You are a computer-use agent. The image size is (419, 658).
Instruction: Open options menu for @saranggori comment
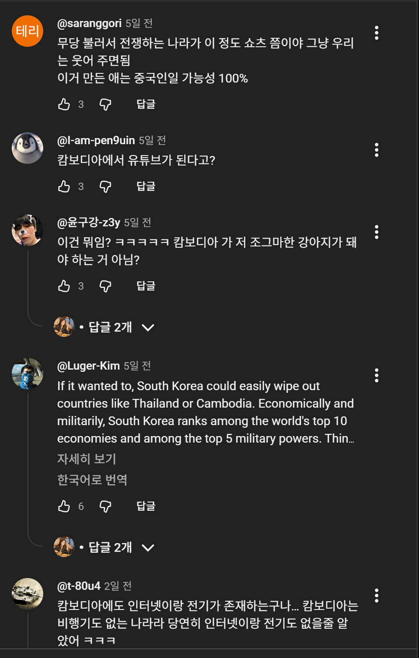tap(376, 33)
